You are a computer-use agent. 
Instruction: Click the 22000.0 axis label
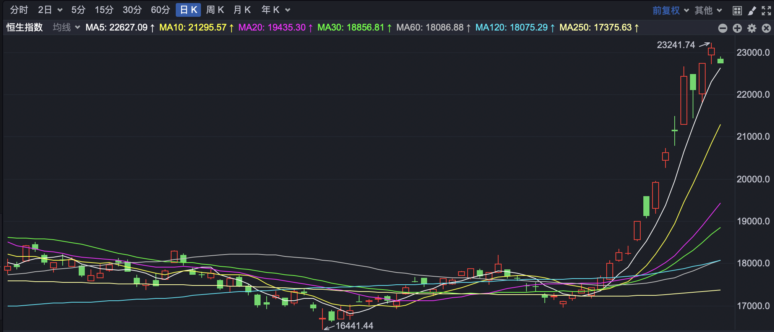(x=753, y=95)
